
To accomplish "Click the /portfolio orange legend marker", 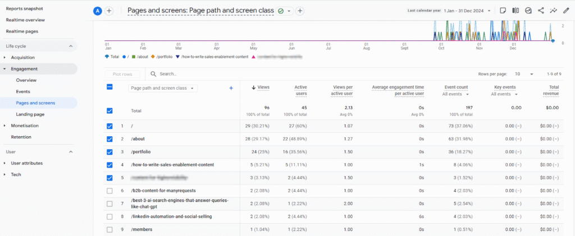I will (x=153, y=56).
